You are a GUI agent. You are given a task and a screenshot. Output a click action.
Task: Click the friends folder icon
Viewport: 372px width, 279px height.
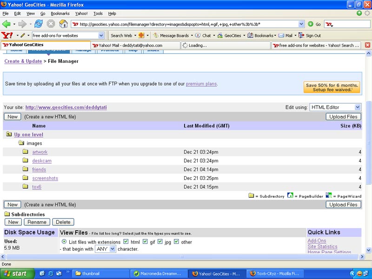pyautogui.click(x=26, y=169)
